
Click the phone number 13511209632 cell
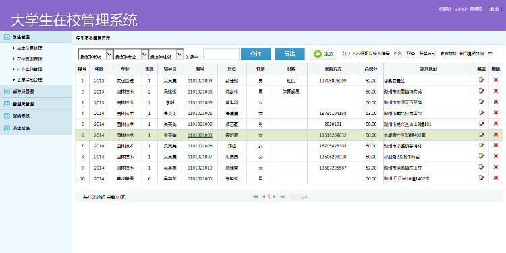tap(333, 135)
